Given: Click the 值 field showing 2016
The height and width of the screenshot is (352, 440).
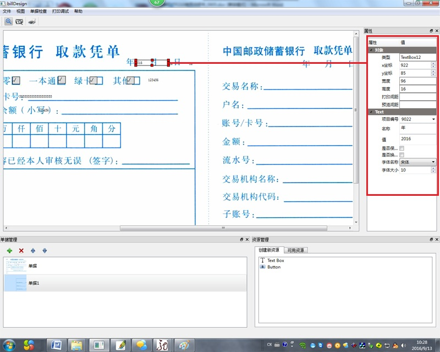Looking at the screenshot, I should [x=418, y=139].
